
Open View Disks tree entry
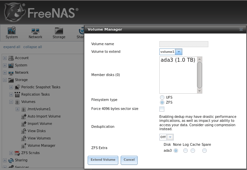pyautogui.click(x=37, y=131)
